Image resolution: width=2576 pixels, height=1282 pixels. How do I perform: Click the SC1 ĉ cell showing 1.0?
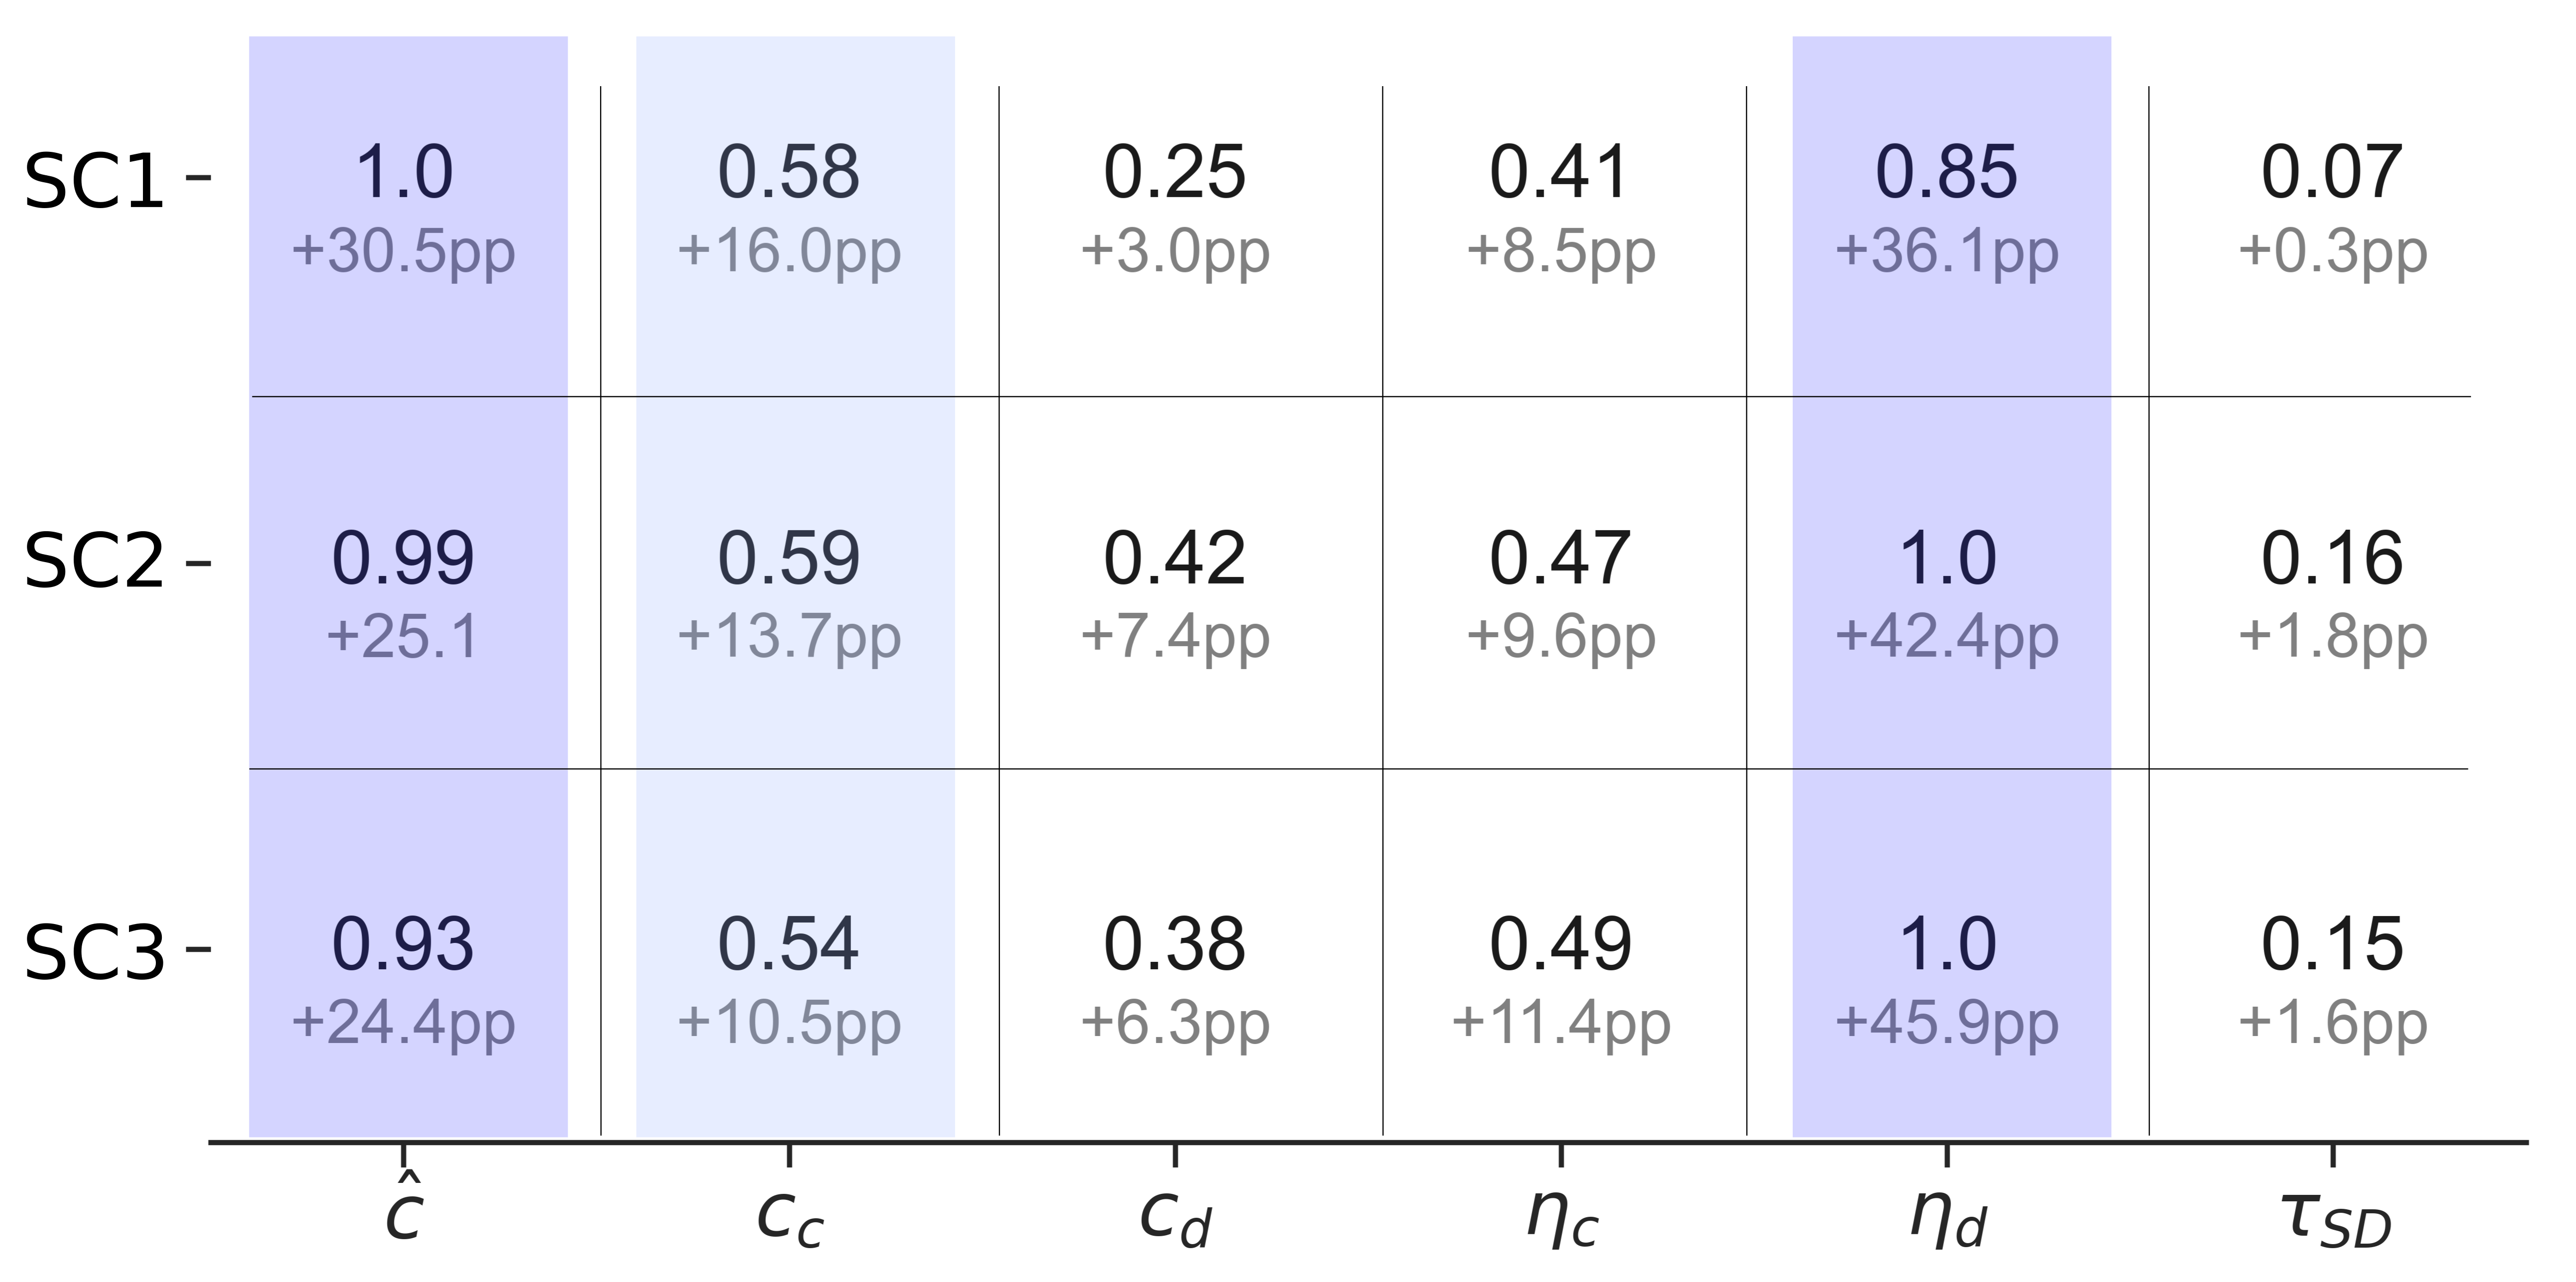click(x=404, y=173)
